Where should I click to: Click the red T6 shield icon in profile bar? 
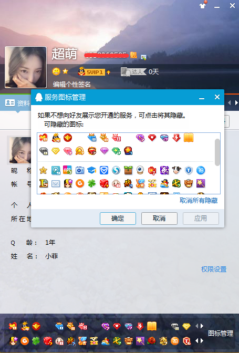186,341
